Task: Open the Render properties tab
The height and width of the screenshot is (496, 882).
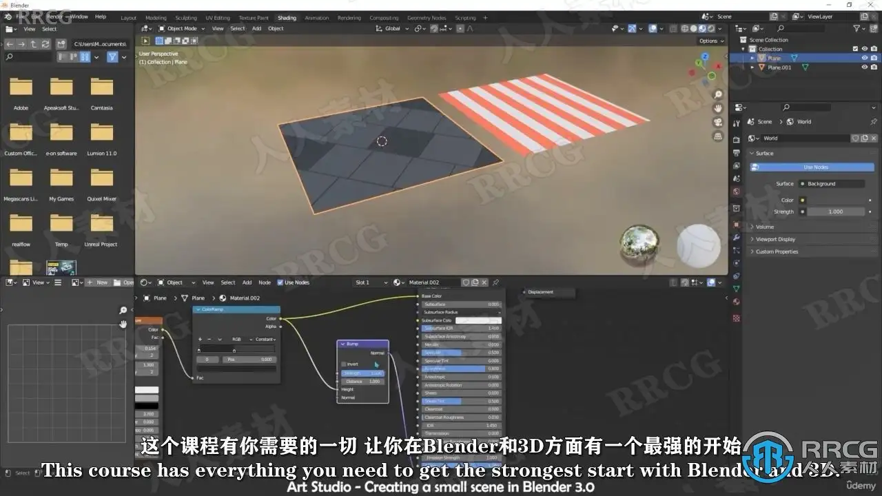Action: [737, 141]
